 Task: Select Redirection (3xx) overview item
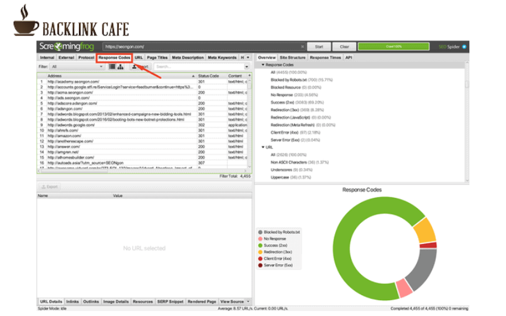tap(297, 110)
